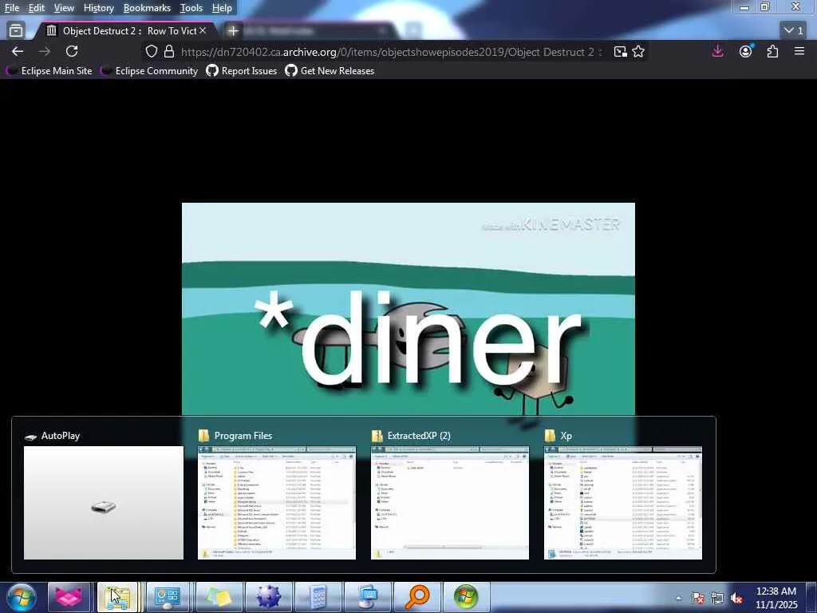Open the History menu

[98, 8]
